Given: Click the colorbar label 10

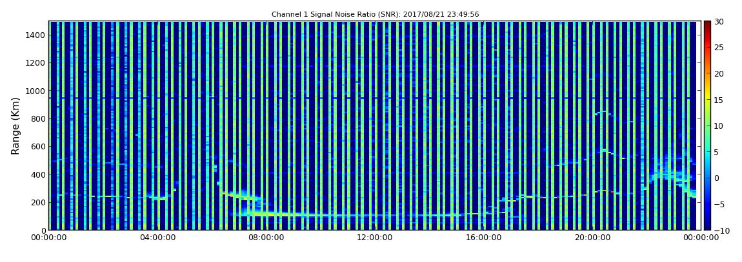Looking at the screenshot, I should pos(718,126).
